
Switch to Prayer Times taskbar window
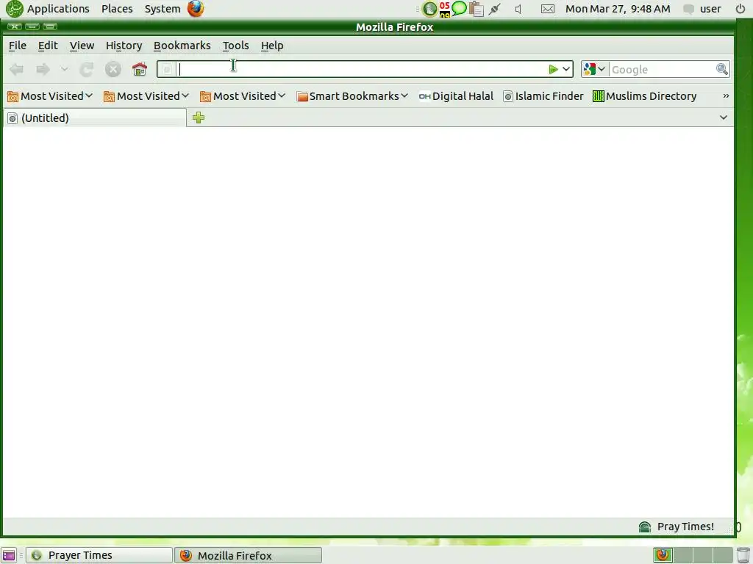99,555
